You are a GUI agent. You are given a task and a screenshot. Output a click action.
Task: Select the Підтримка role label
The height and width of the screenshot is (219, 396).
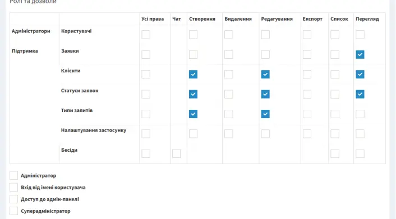tap(25, 51)
